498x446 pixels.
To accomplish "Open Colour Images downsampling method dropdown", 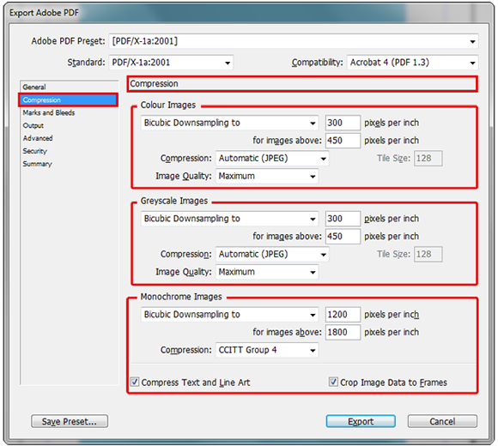I will point(229,123).
